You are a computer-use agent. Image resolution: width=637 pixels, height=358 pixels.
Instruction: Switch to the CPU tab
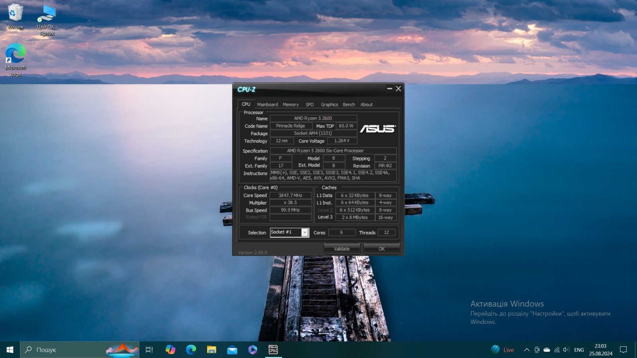coord(246,104)
